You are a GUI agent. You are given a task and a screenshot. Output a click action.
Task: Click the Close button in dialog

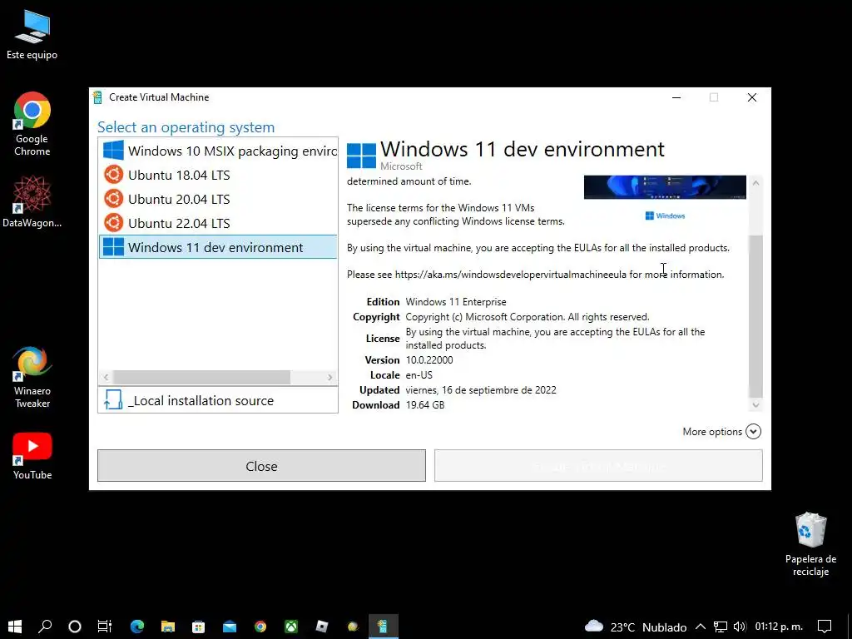click(261, 466)
